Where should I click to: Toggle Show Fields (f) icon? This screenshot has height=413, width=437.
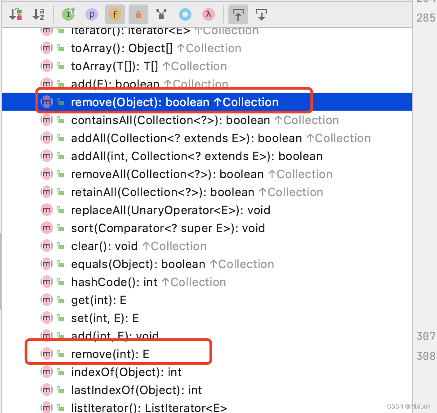[x=115, y=14]
